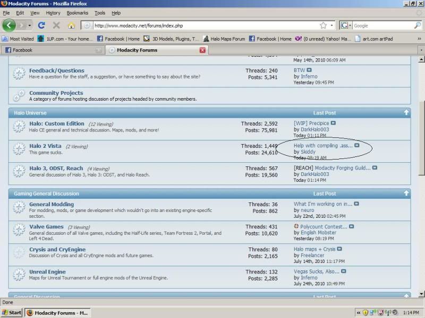Image resolution: width=425 pixels, height=318 pixels.
Task: Open the Yahoo! Mail bookmark
Action: [323, 39]
